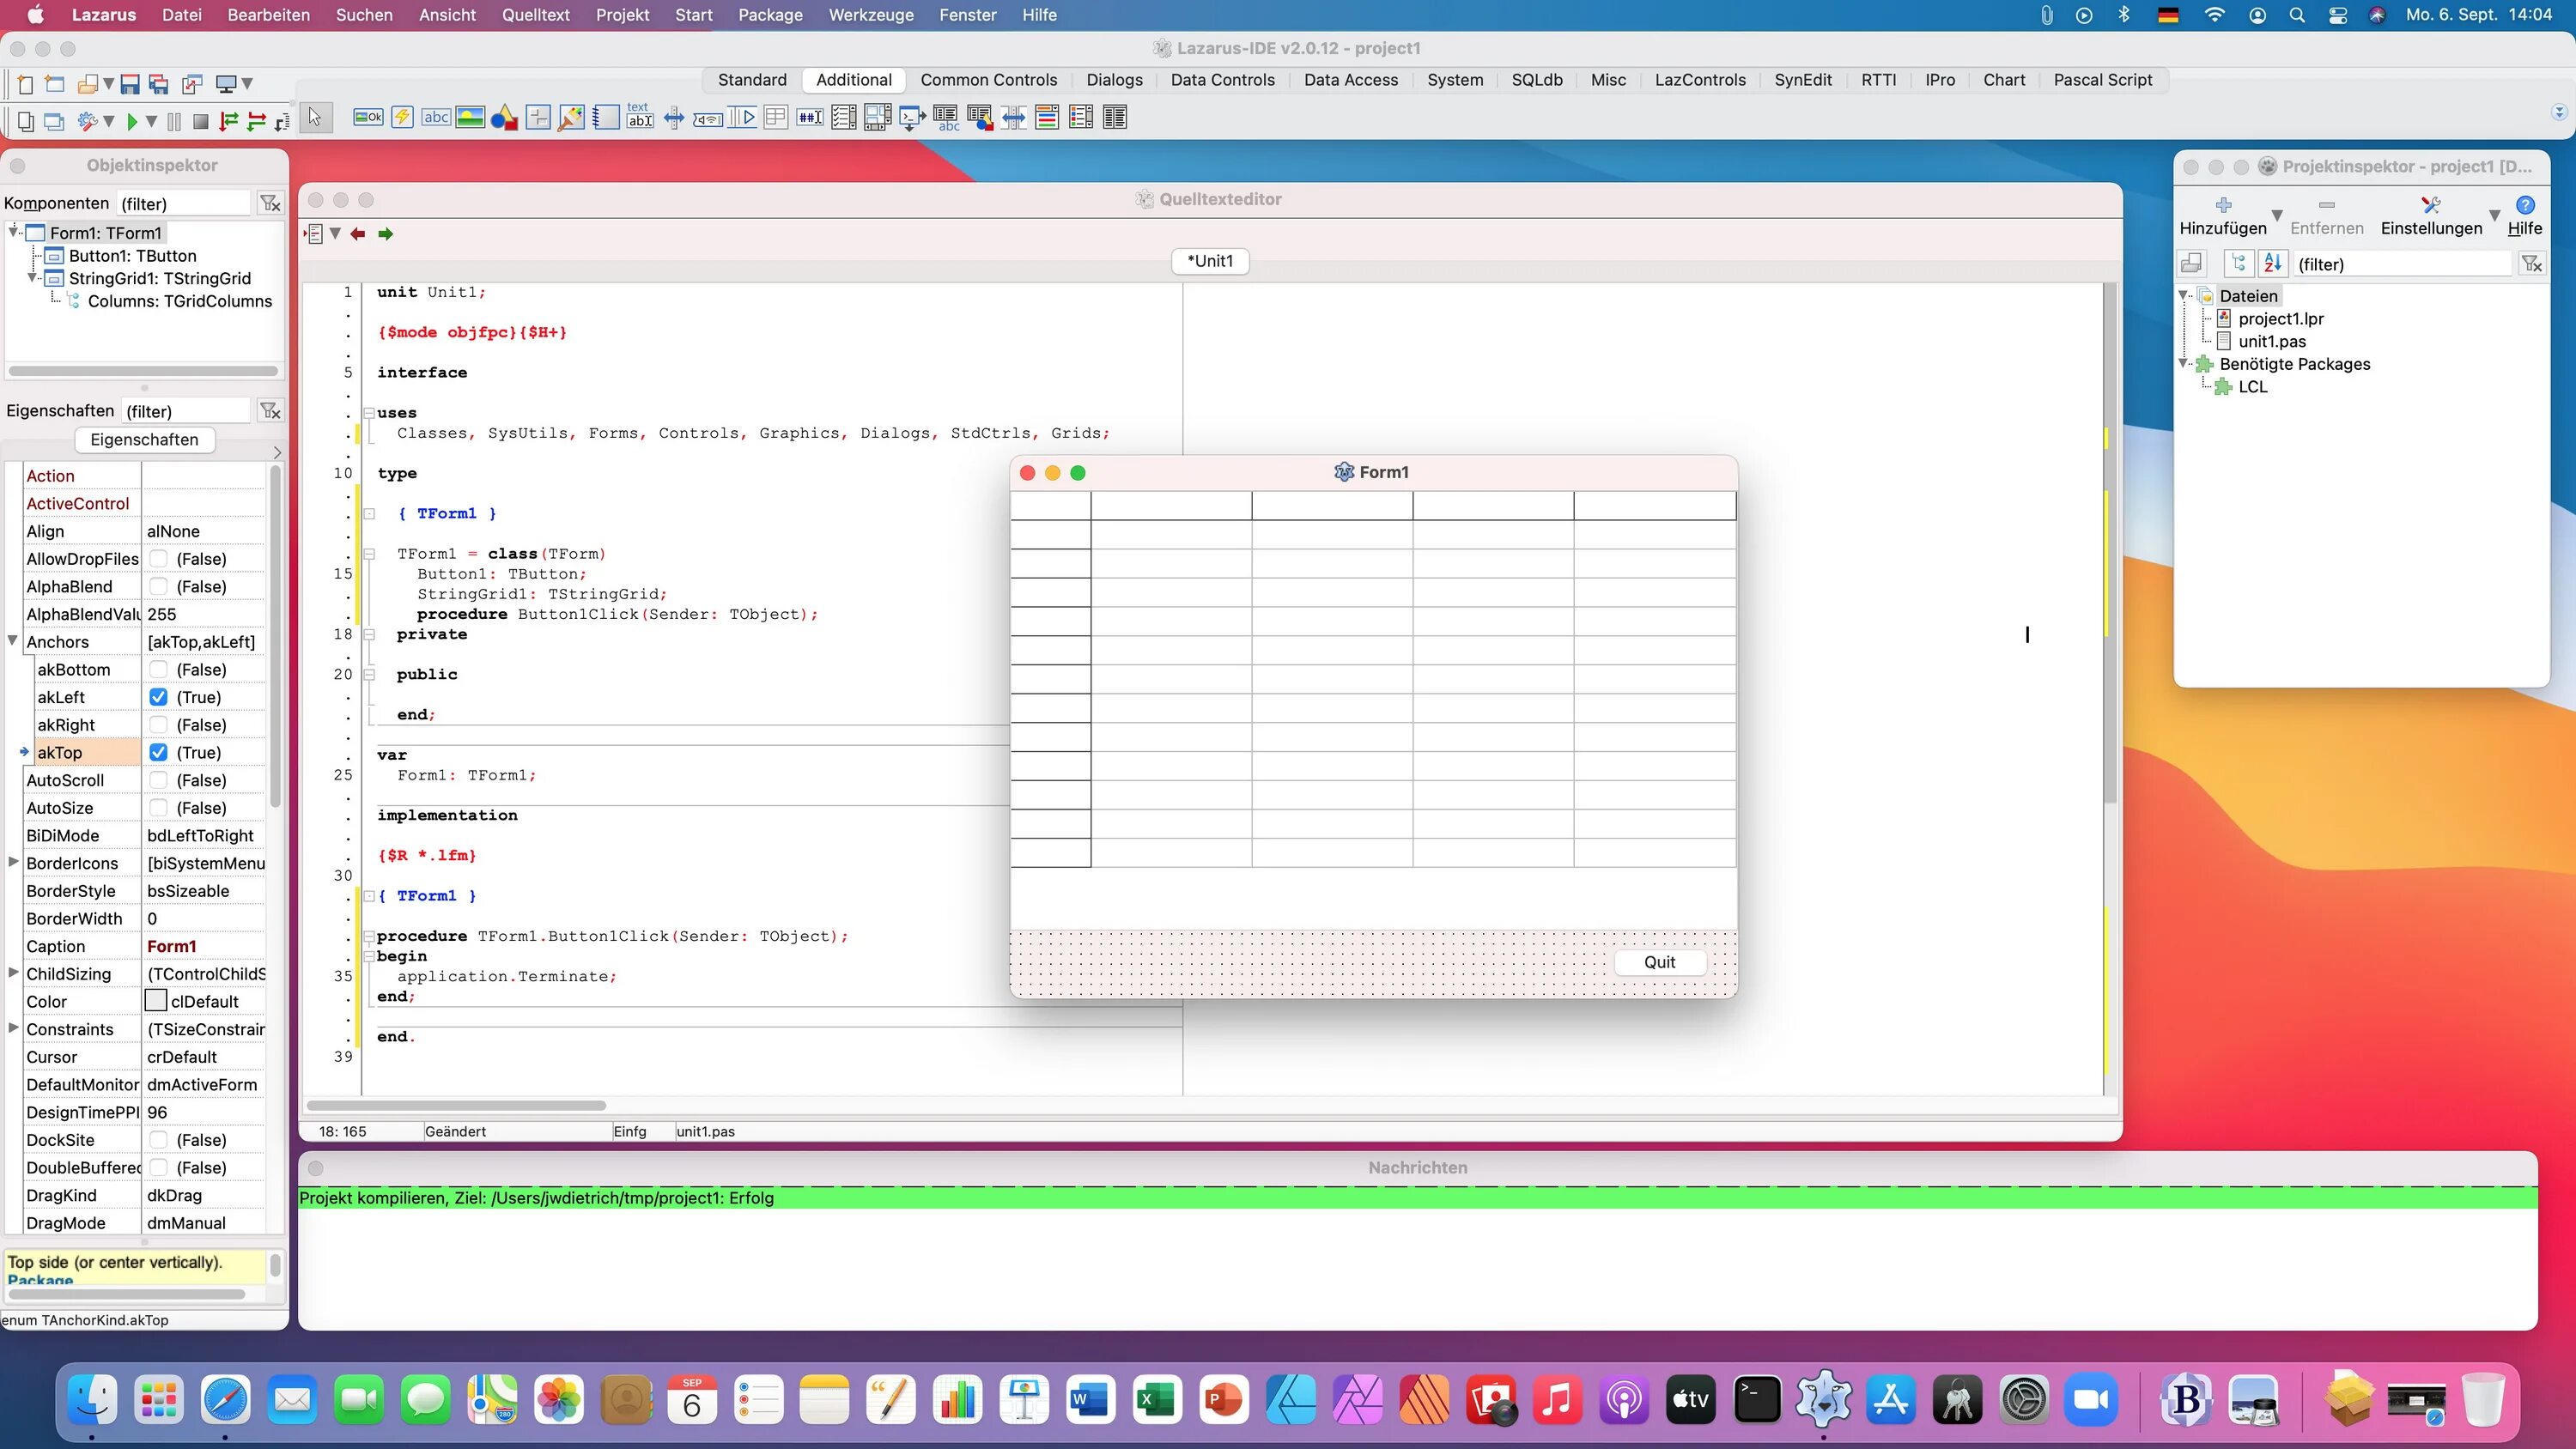
Task: Uncheck the akLeft anchor checkbox
Action: pyautogui.click(x=158, y=697)
